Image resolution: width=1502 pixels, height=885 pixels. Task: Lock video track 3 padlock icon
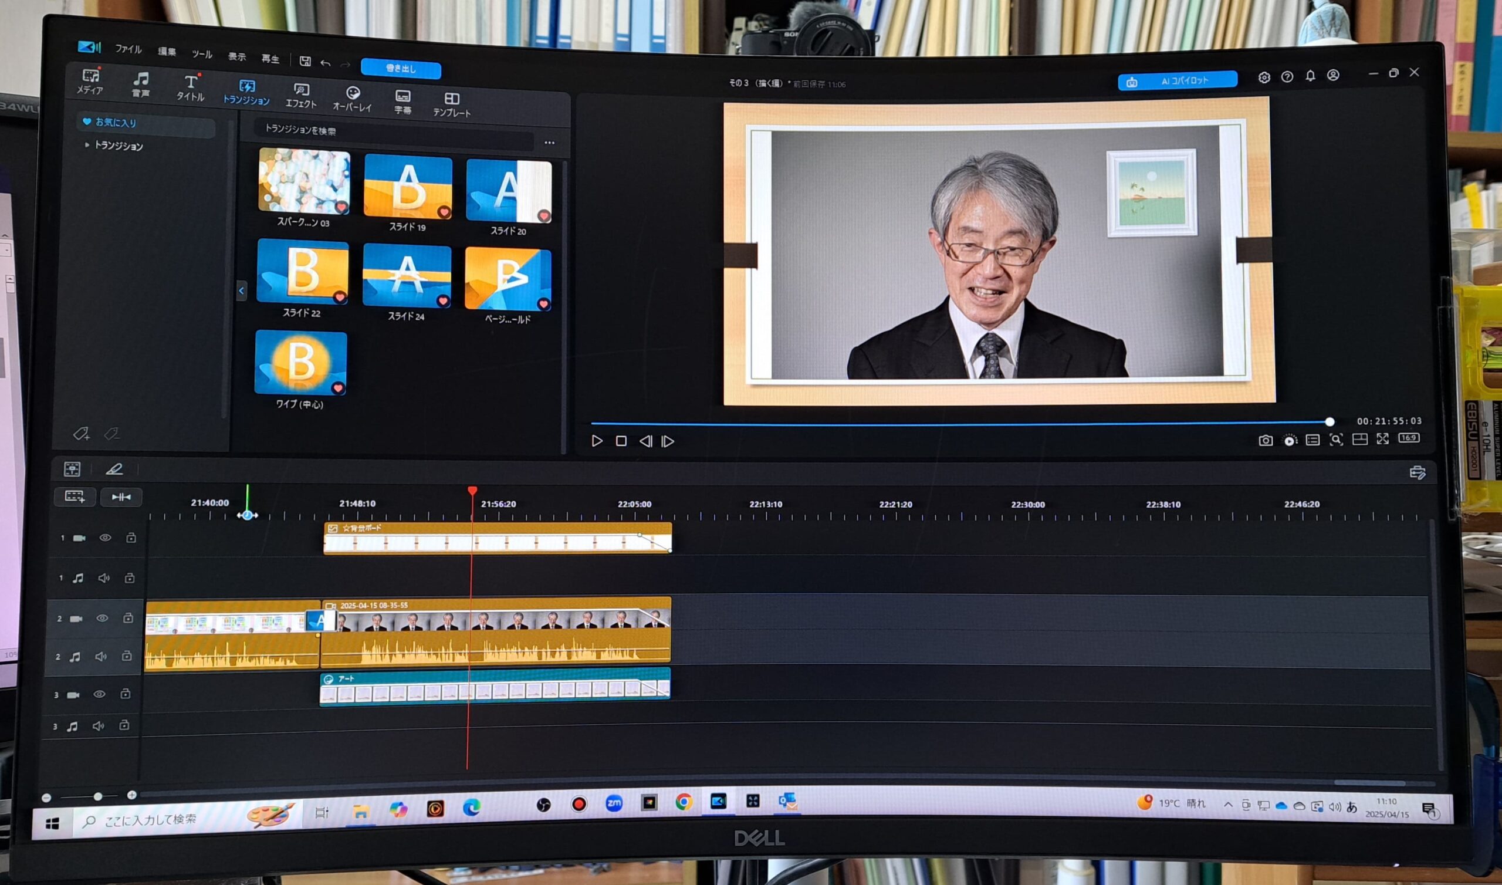[x=125, y=694]
